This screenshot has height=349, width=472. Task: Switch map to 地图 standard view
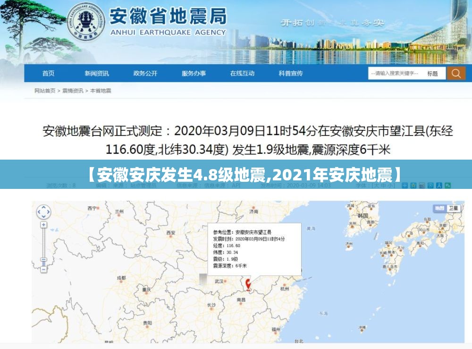pyautogui.click(x=439, y=208)
